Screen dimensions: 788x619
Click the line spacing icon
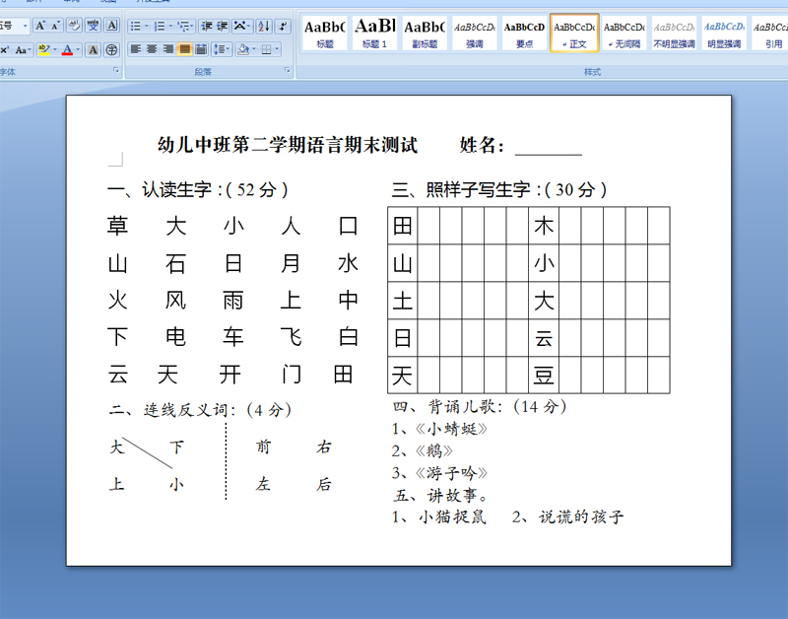click(x=219, y=49)
